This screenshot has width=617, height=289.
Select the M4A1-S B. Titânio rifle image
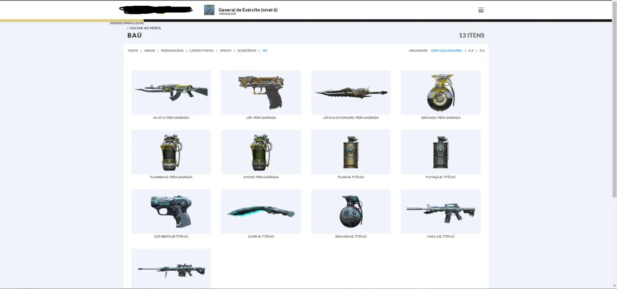pyautogui.click(x=441, y=211)
